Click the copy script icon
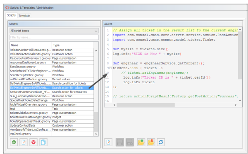The image size is (248, 154). coord(43,142)
